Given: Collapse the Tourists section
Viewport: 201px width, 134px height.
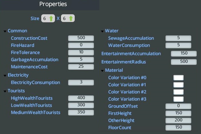Looking at the screenshot, I should click(x=5, y=91).
